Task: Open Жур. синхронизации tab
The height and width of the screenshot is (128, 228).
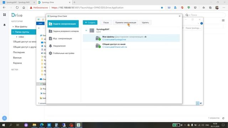Action: [63, 39]
